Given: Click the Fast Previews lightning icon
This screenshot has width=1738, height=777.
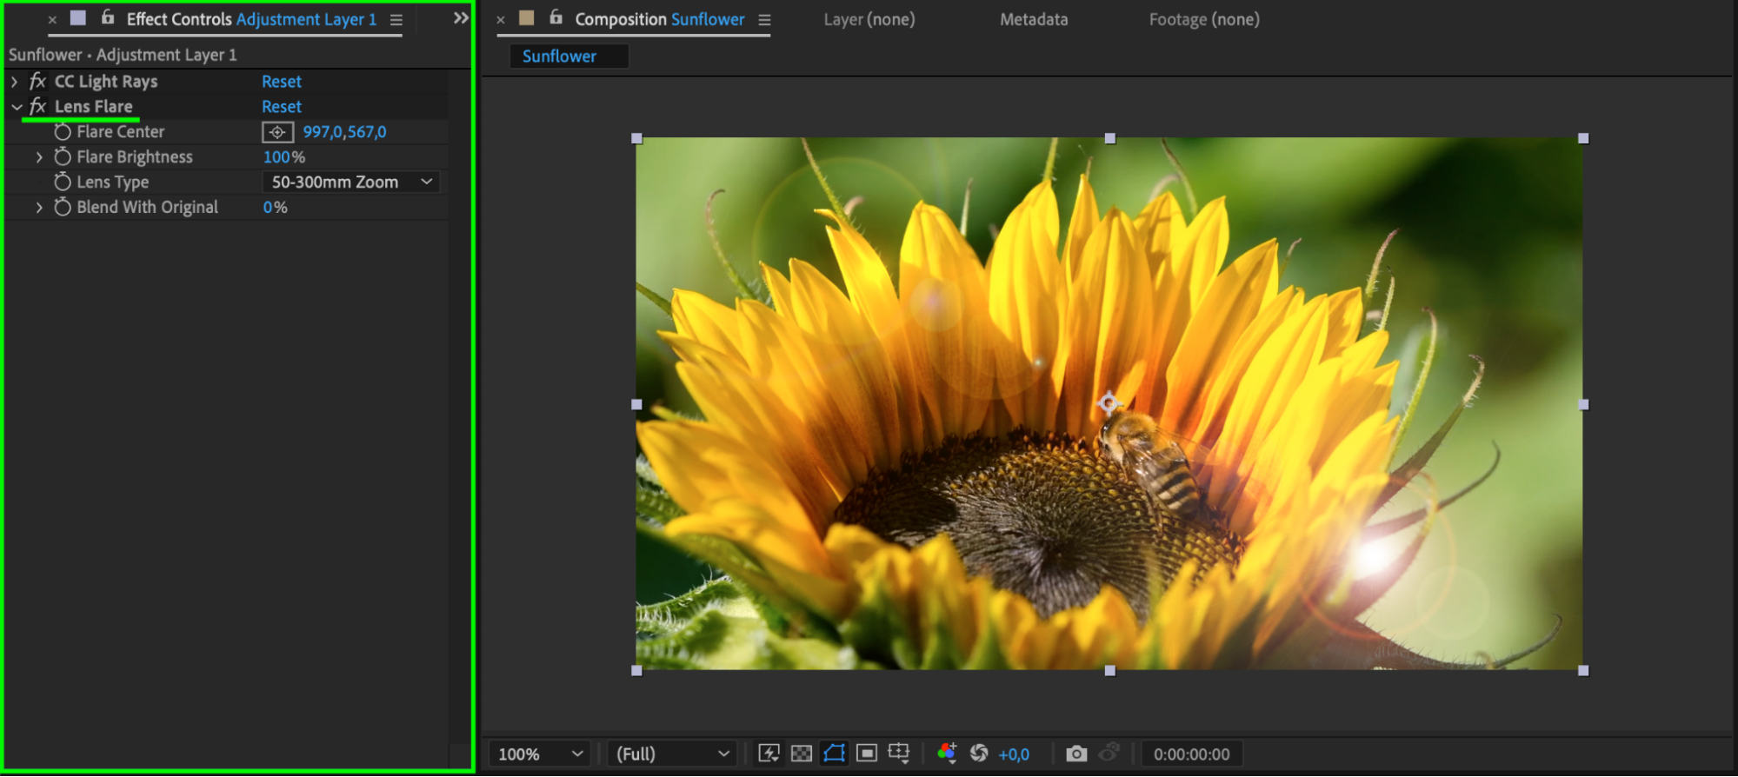Looking at the screenshot, I should (x=769, y=754).
